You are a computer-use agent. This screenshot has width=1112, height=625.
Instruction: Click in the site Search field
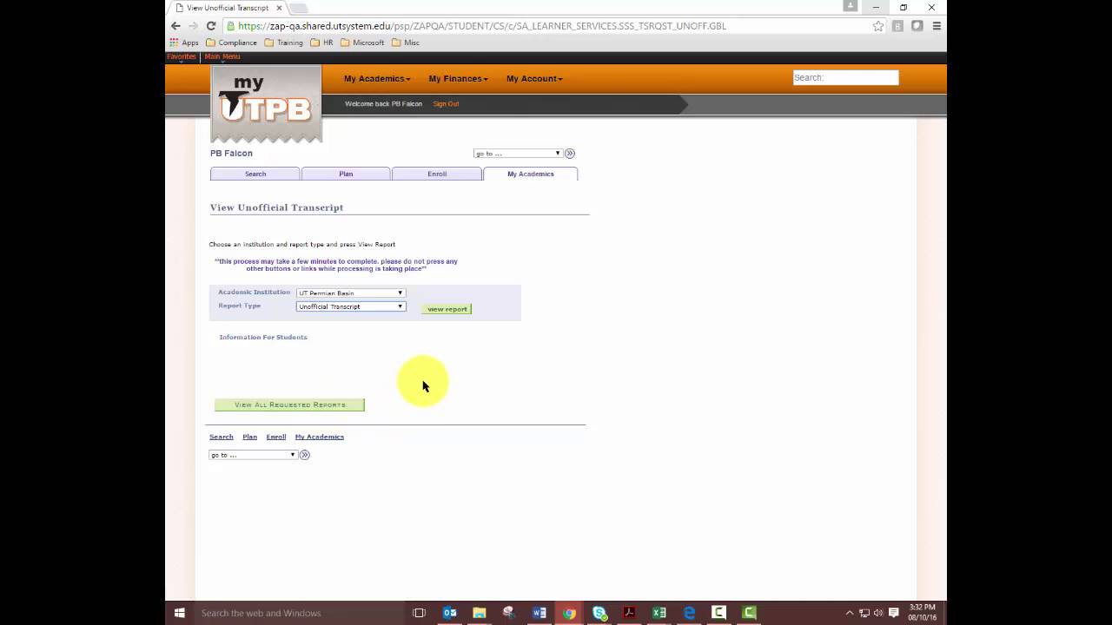pos(845,78)
